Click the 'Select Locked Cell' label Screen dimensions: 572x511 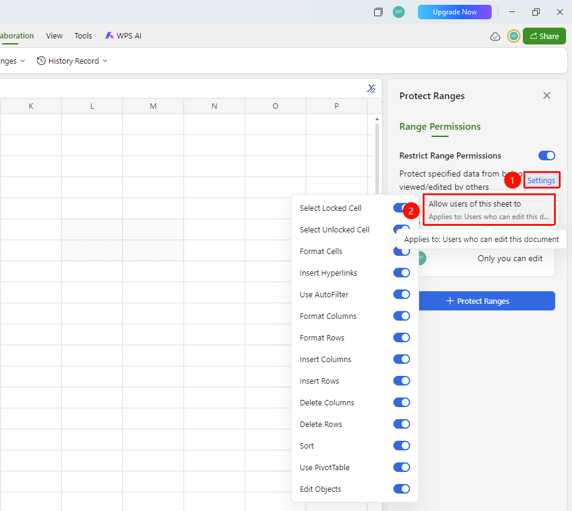pos(330,208)
